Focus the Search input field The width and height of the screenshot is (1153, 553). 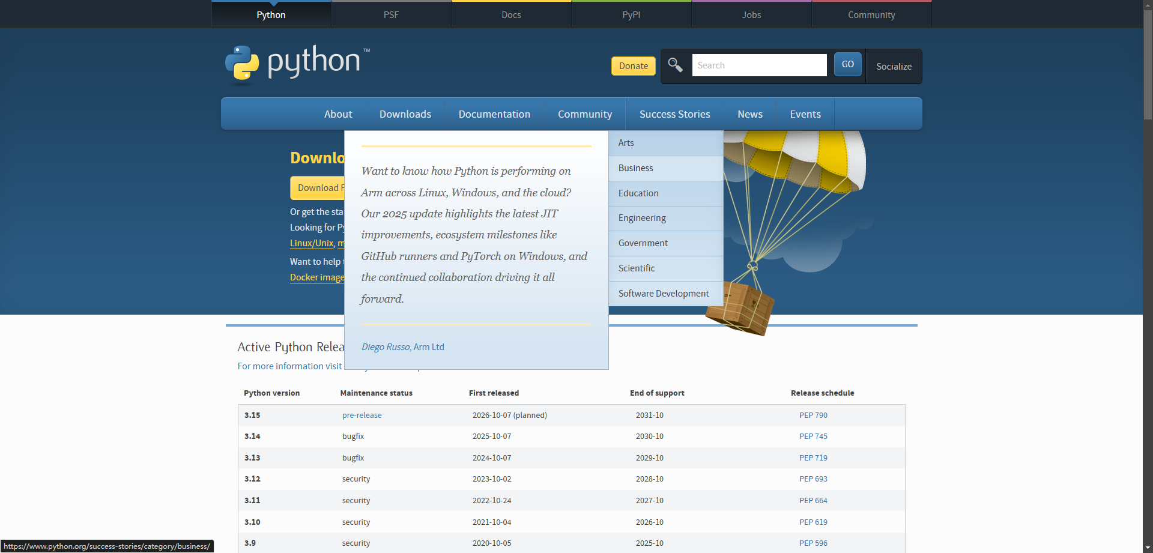pyautogui.click(x=759, y=65)
